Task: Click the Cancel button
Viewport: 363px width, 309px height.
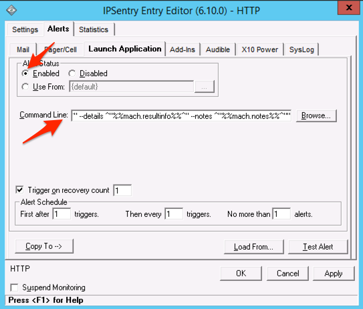Action: tap(287, 274)
